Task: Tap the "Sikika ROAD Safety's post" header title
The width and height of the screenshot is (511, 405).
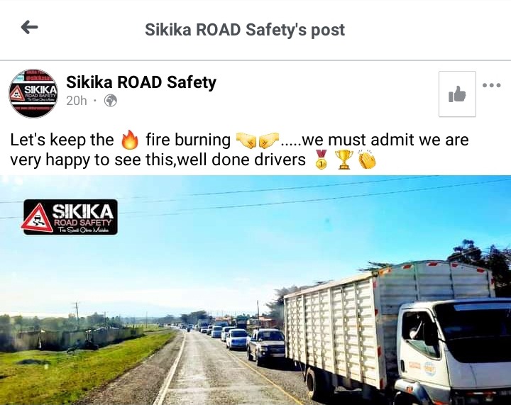Action: 245,30
